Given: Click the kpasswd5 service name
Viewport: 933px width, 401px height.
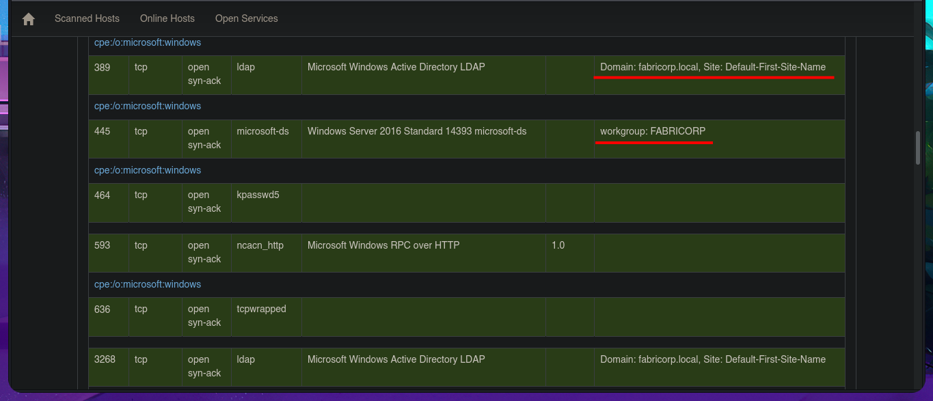Looking at the screenshot, I should [x=258, y=195].
